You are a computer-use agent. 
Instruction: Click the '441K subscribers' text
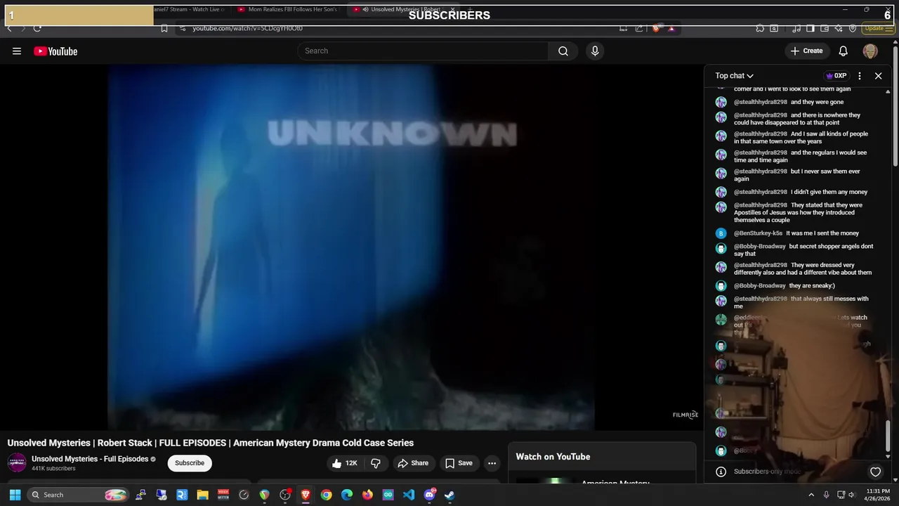[x=53, y=469]
